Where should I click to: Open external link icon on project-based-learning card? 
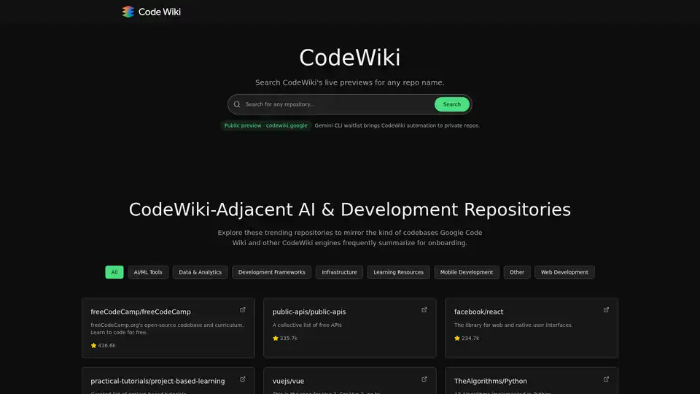pyautogui.click(x=243, y=379)
